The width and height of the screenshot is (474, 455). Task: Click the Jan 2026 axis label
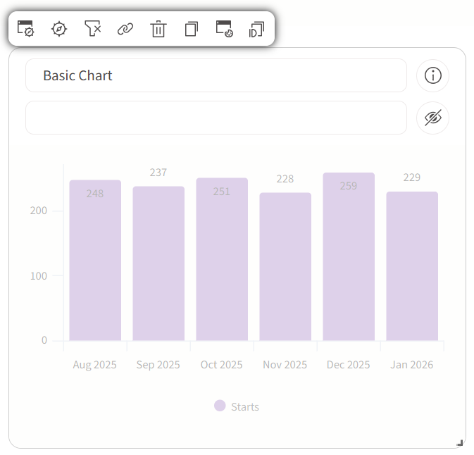point(412,365)
